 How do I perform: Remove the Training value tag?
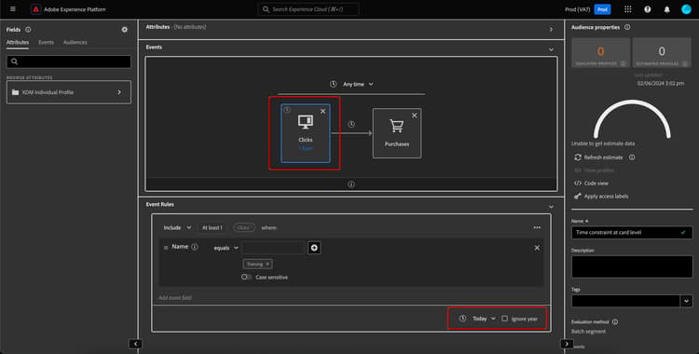tap(267, 265)
